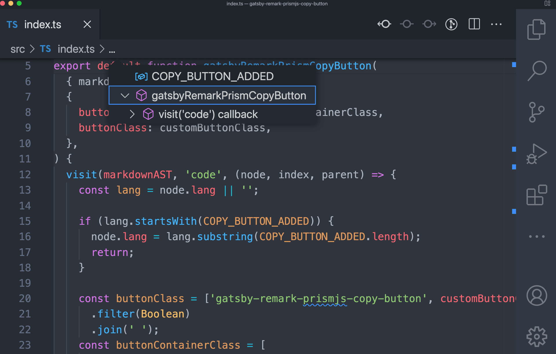
Task: Open the Explorer view in the activity bar
Action: (536, 29)
